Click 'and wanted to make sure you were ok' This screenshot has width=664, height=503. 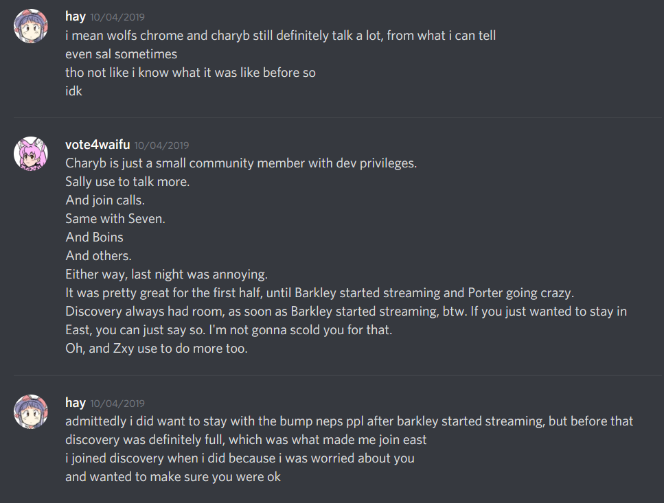pyautogui.click(x=173, y=476)
